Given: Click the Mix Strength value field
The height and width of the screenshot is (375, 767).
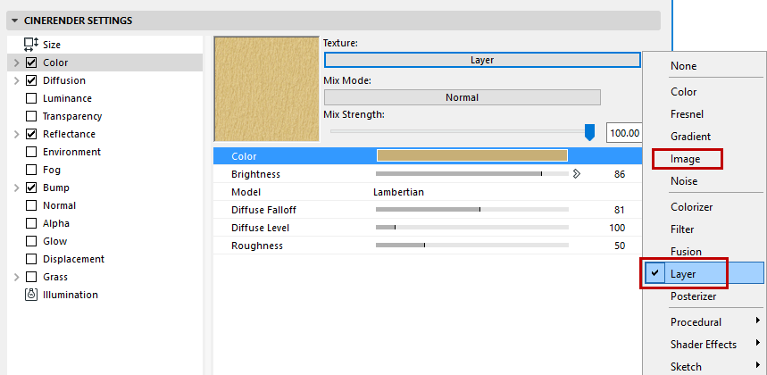Looking at the screenshot, I should pos(624,132).
